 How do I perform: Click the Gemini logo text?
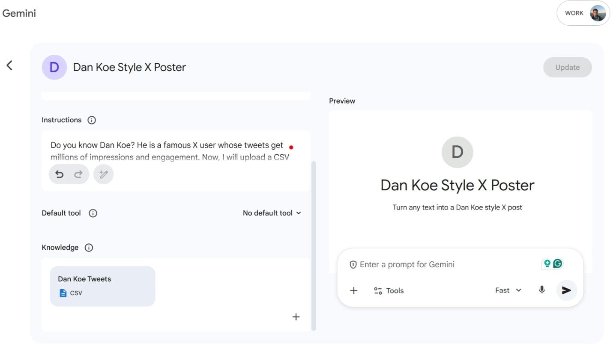point(19,13)
